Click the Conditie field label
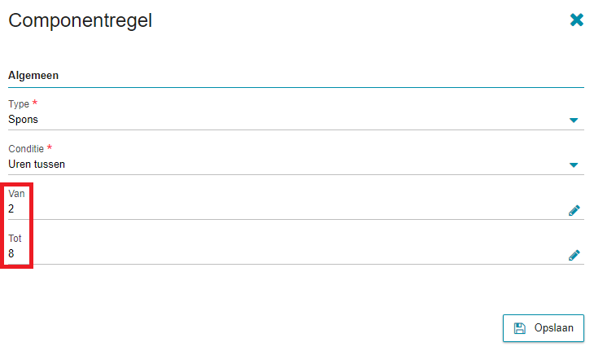594x351 pixels. click(26, 148)
